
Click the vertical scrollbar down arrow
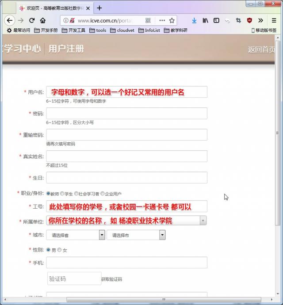click(x=278, y=294)
